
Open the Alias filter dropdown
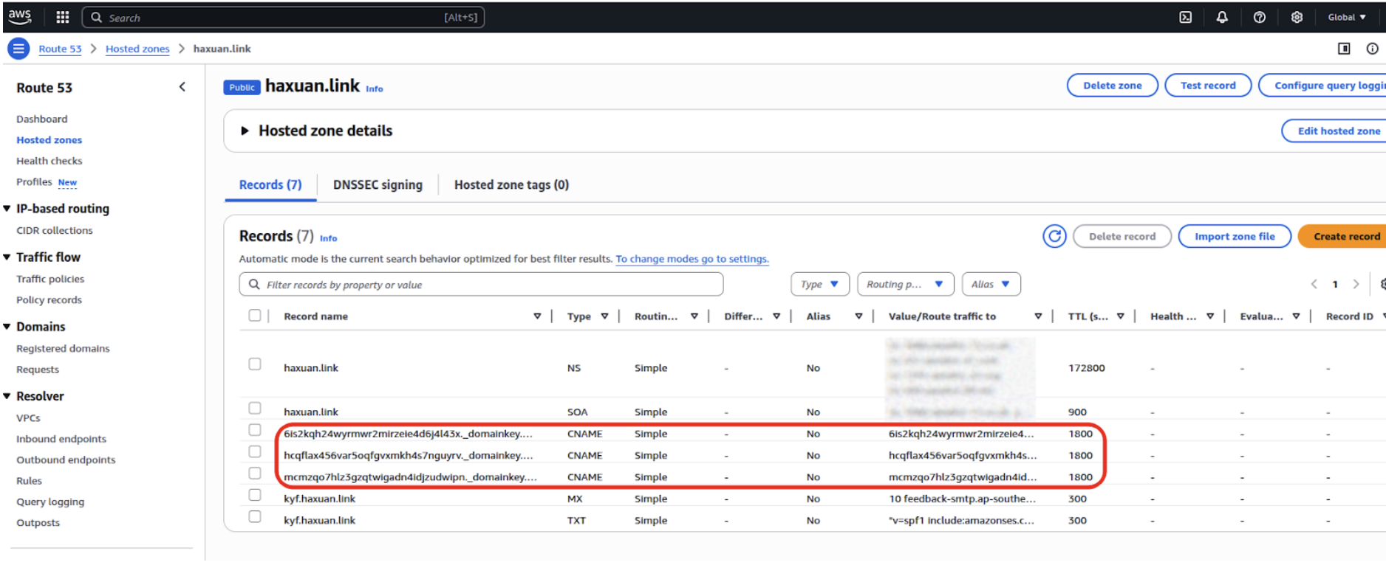point(991,284)
